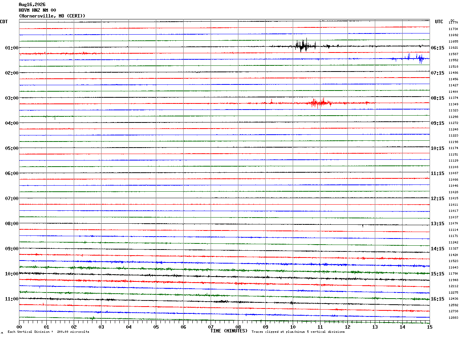Click the "08:00" CDT hour label
The image size is (460, 337).
(x=12, y=224)
